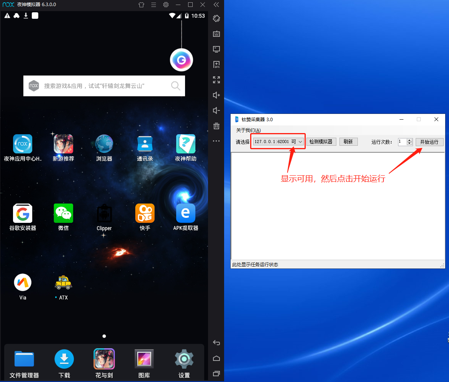
Task: Click the search magnifier icon
Action: coord(175,86)
